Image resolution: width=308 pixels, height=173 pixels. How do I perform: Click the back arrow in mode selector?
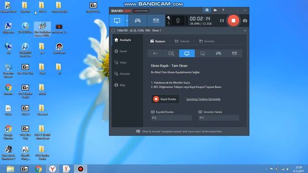(155, 53)
